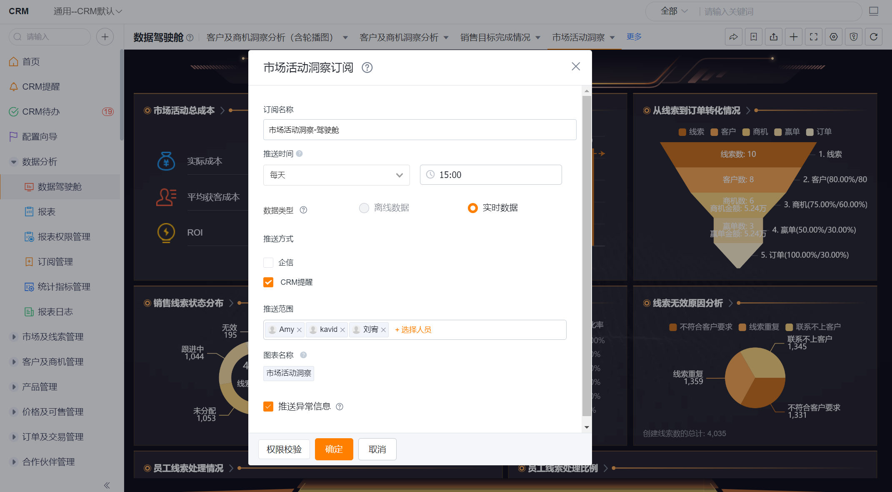Click the plus button beside sidebar search
This screenshot has height=492, width=892.
(x=105, y=37)
